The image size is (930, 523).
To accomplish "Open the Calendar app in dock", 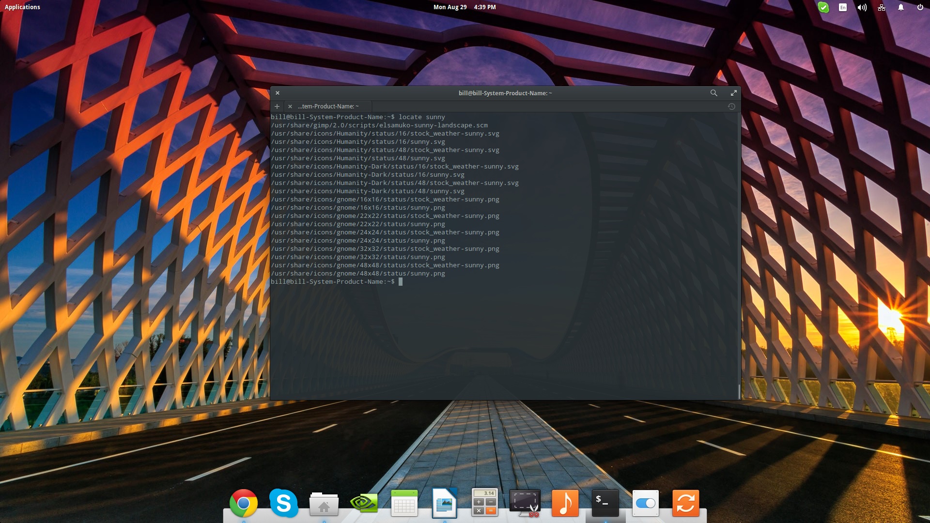I will click(x=404, y=503).
